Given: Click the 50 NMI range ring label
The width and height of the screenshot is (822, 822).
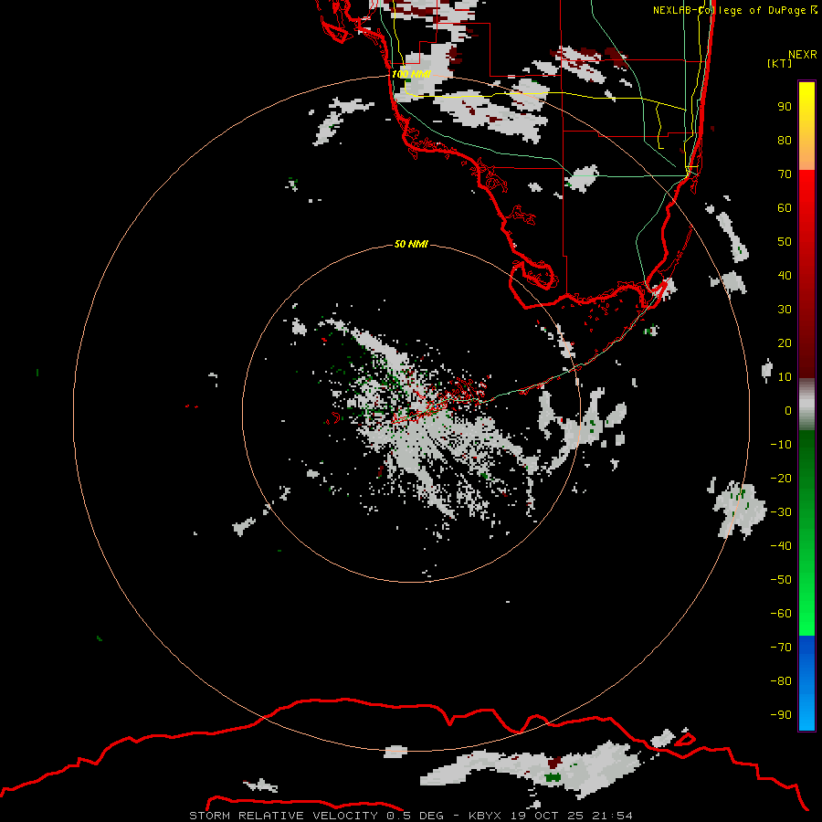Looking at the screenshot, I should click(x=411, y=244).
